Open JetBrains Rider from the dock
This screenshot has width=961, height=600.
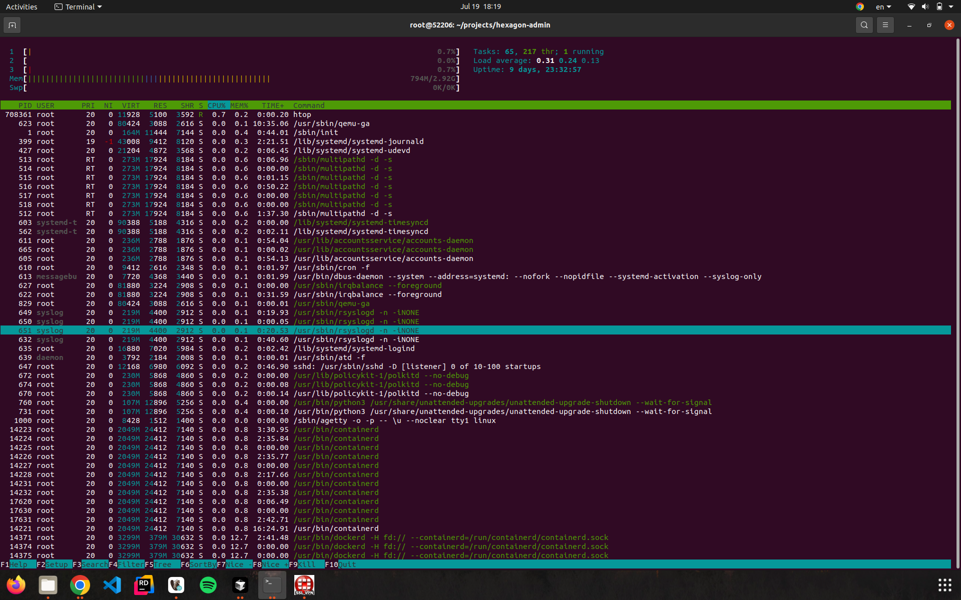(x=144, y=584)
